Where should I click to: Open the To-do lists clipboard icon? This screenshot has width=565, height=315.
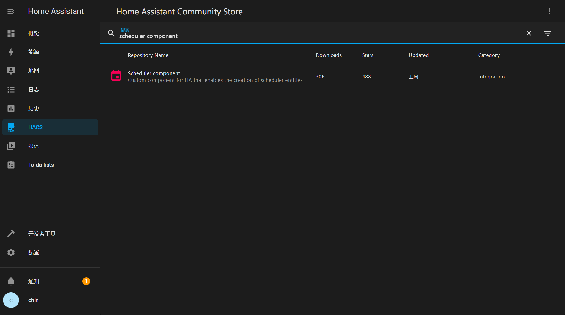point(11,165)
